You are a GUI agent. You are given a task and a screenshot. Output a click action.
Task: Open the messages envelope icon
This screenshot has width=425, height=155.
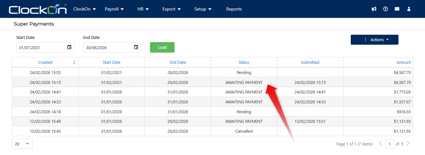tap(397, 9)
